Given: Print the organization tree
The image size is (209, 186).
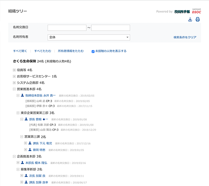Looking at the screenshot, I should [197, 19].
